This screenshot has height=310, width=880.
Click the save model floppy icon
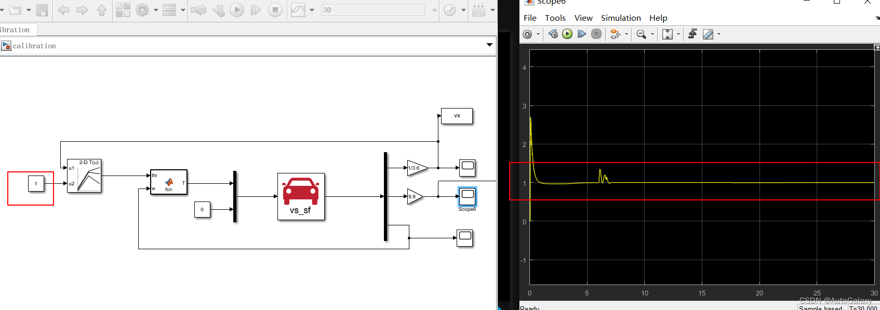(42, 10)
